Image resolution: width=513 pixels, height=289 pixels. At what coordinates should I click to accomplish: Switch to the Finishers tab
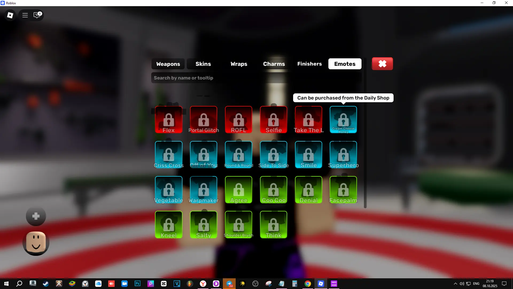coord(309,64)
